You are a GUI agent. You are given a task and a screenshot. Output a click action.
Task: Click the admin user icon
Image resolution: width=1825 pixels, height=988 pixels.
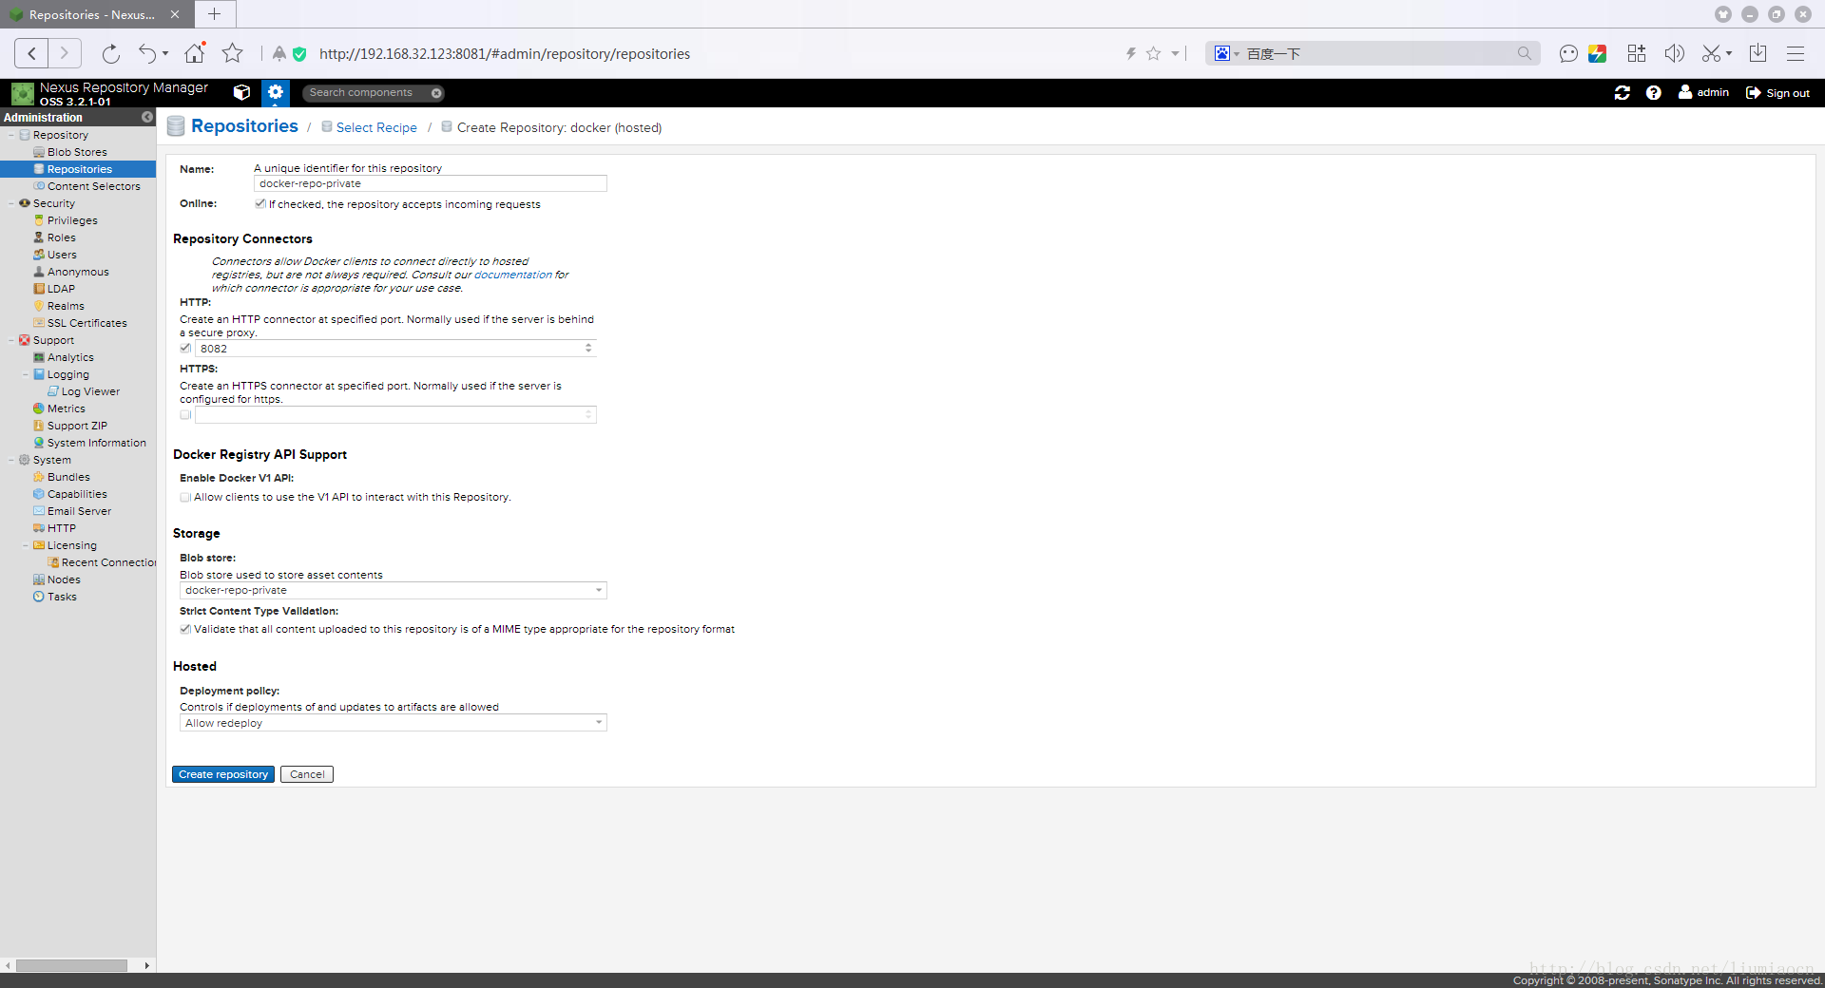click(x=1685, y=92)
